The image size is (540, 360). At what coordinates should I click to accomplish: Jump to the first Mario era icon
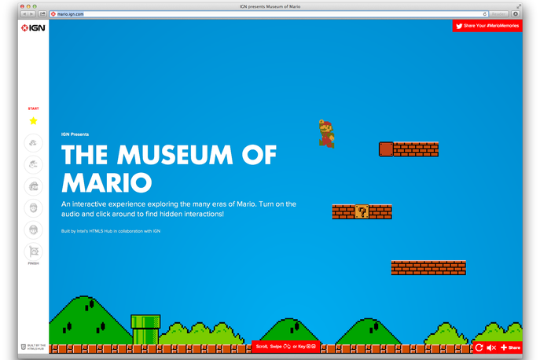[33, 142]
